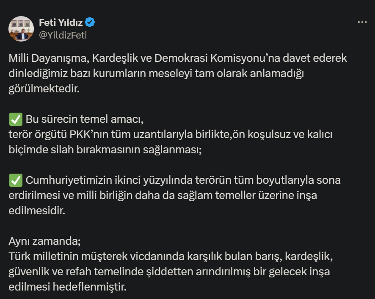
Task: Open the three-dot more options menu
Action: pyautogui.click(x=362, y=22)
